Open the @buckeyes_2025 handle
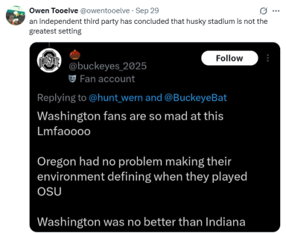 (x=108, y=66)
